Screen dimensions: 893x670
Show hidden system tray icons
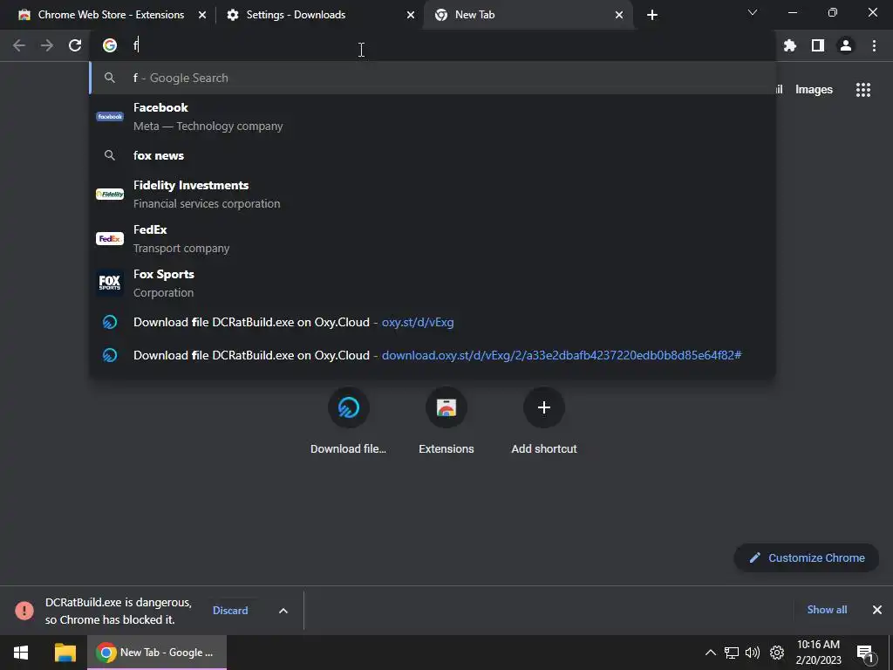pyautogui.click(x=710, y=653)
